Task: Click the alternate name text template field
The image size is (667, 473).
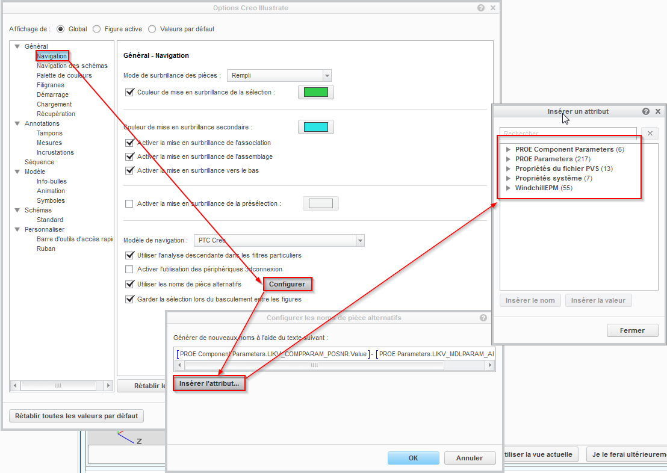Action: (x=334, y=354)
